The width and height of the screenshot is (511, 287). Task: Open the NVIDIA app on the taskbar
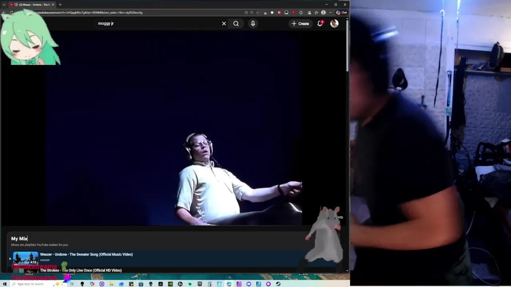170,284
